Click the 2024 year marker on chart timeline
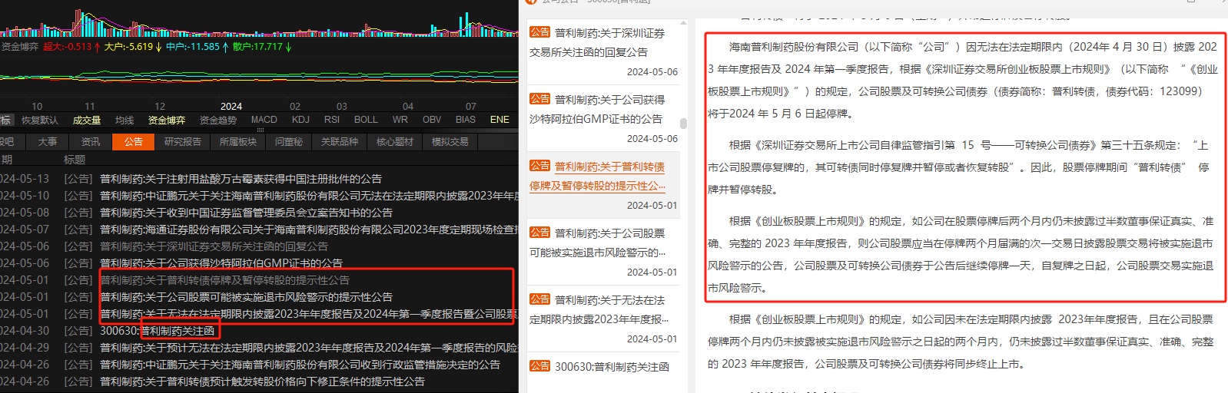The image size is (1228, 393). tap(231, 106)
